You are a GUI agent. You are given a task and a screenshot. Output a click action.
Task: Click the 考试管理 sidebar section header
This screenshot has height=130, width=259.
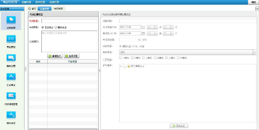point(12,9)
